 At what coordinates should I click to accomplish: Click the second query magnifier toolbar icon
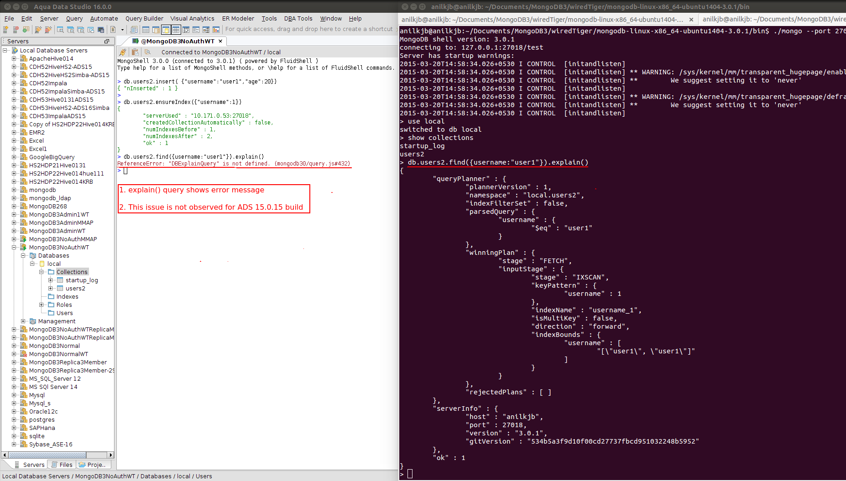70,30
